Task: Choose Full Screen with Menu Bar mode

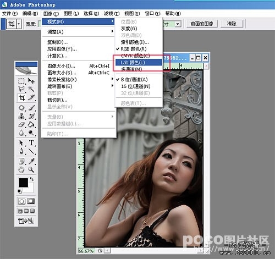Action: [26, 211]
